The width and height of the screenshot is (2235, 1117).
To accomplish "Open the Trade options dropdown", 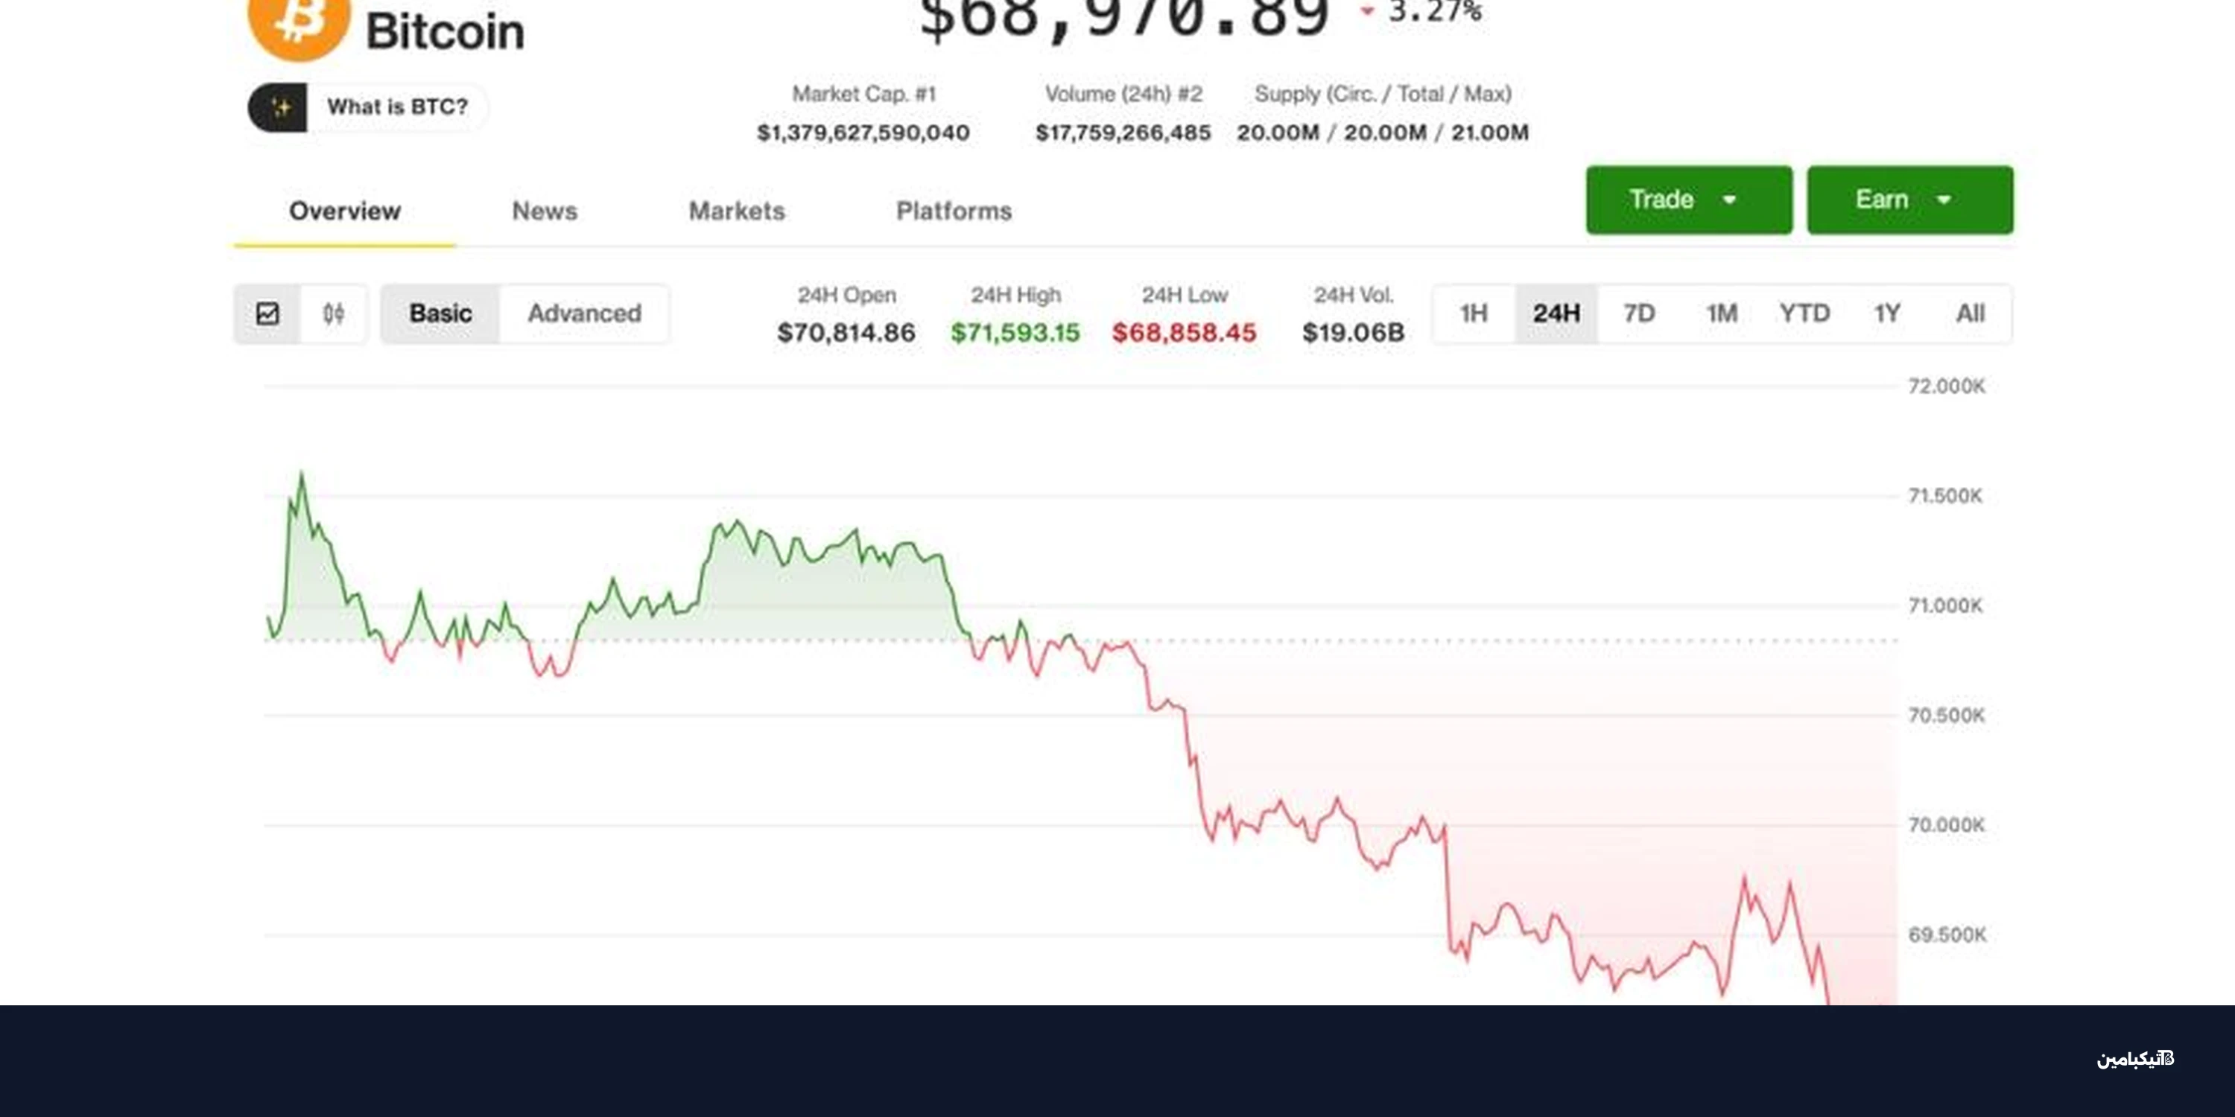I will coord(1688,200).
